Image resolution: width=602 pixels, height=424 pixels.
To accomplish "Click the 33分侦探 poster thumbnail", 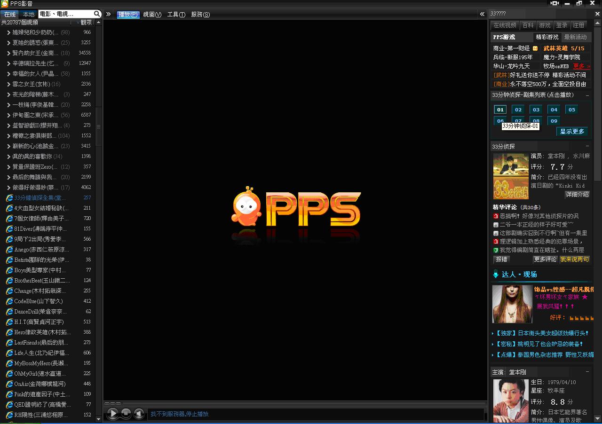I will [x=511, y=176].
